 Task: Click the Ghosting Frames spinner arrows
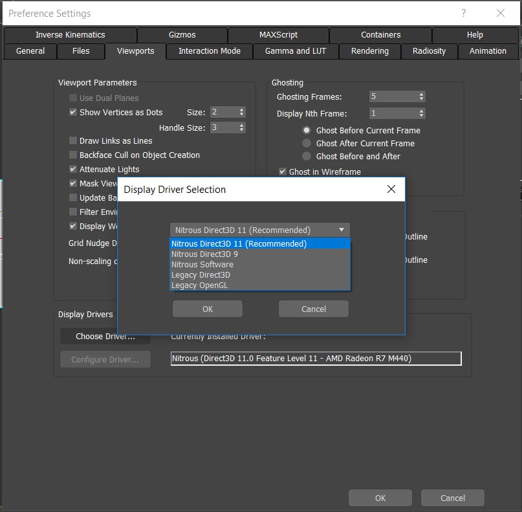point(422,96)
